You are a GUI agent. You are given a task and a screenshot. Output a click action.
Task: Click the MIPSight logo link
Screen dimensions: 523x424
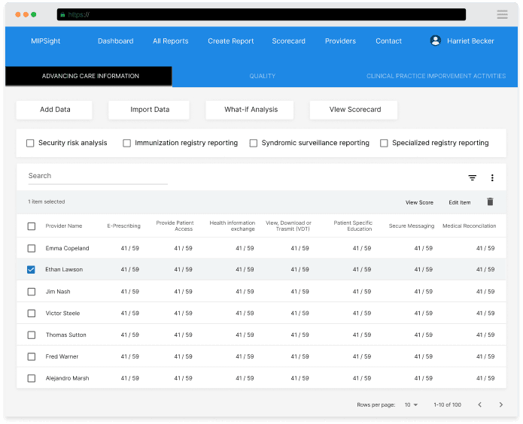tap(46, 41)
